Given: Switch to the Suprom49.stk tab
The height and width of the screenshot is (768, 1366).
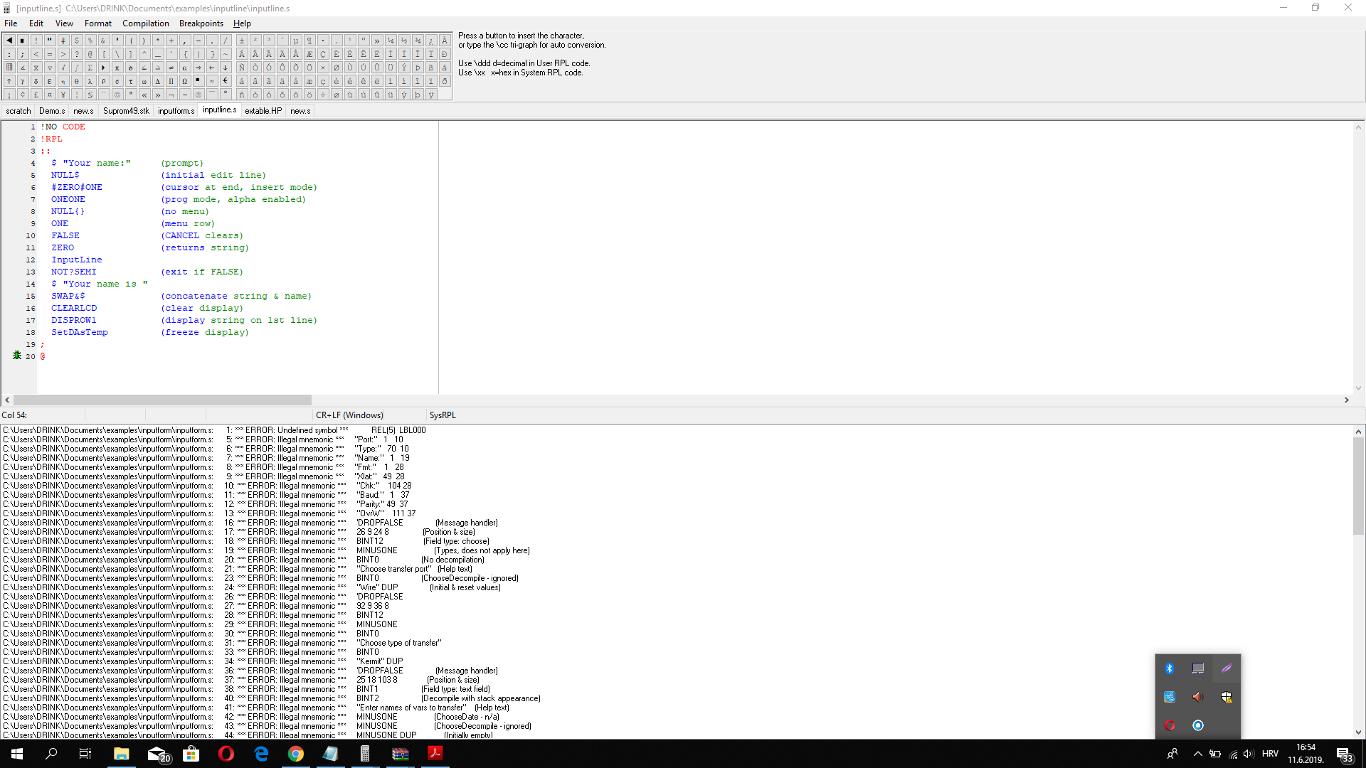Looking at the screenshot, I should click(x=126, y=111).
